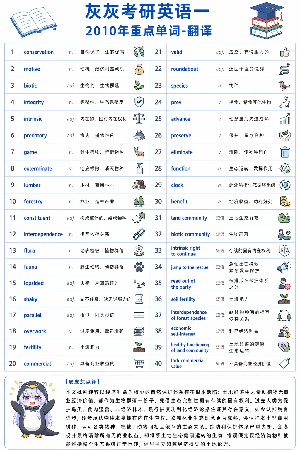Click the deer icon beside game
This screenshot has width=300, height=450.
[139, 152]
